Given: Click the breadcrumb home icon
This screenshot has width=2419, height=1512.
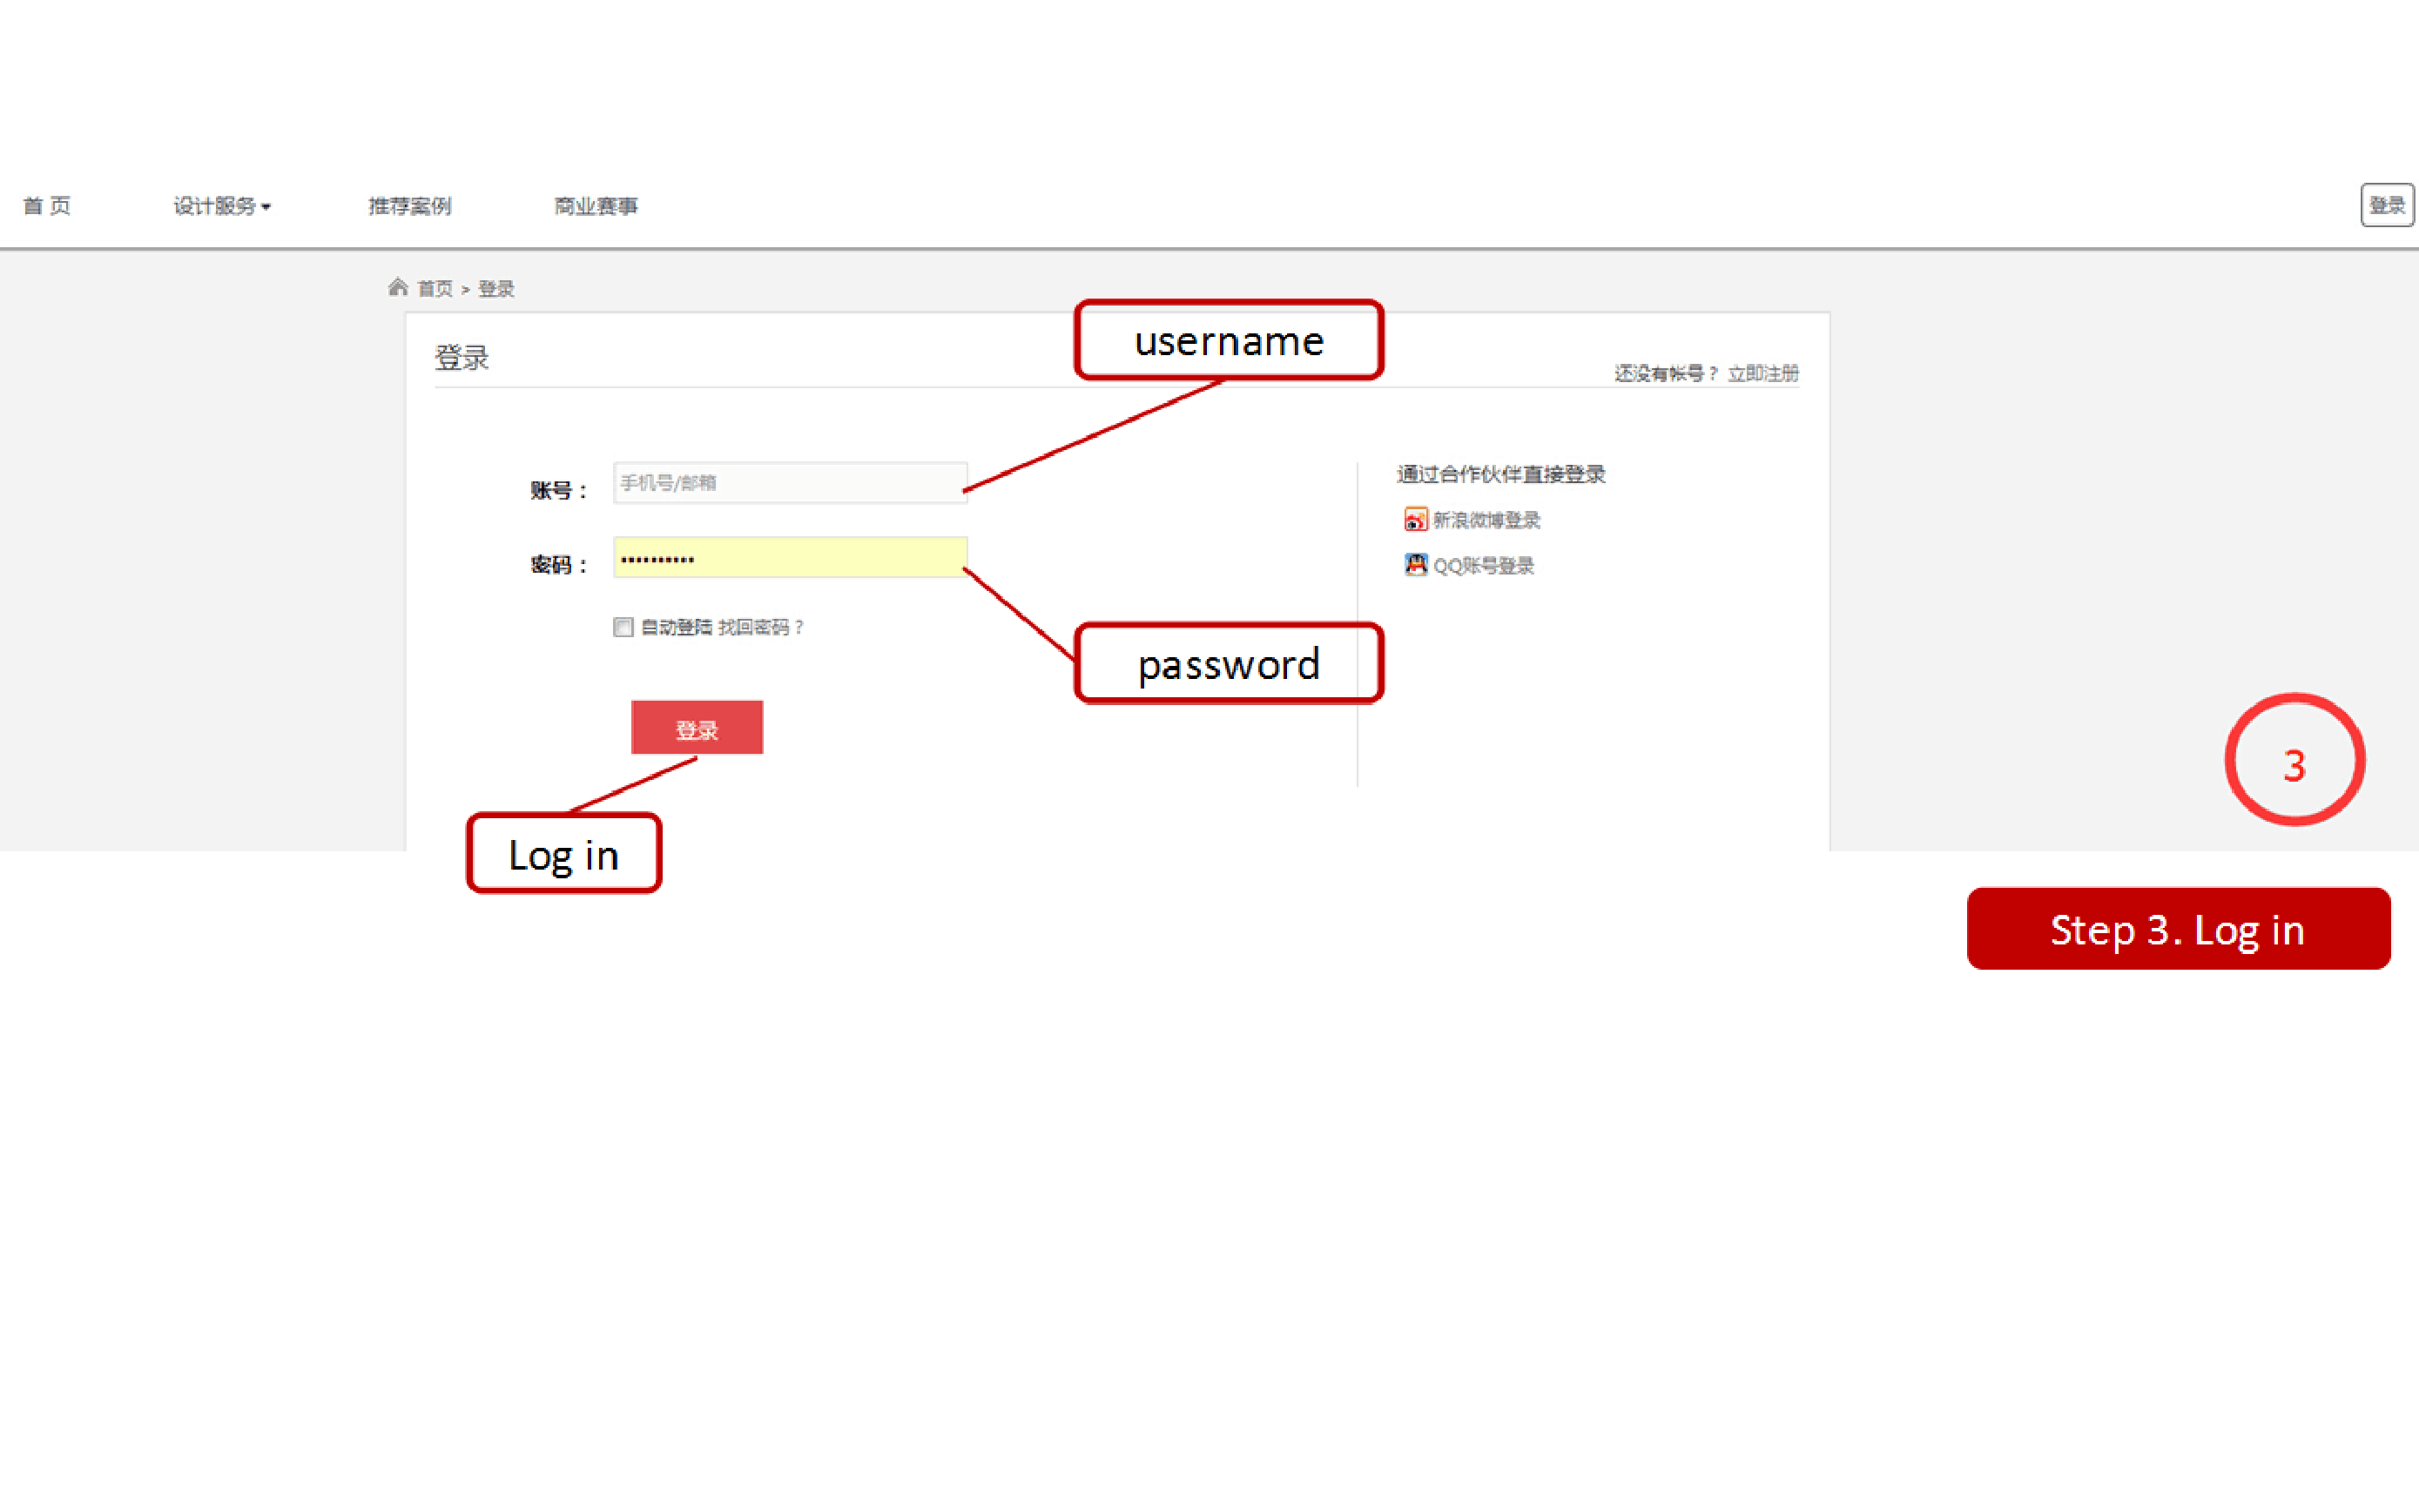Looking at the screenshot, I should pyautogui.click(x=398, y=288).
